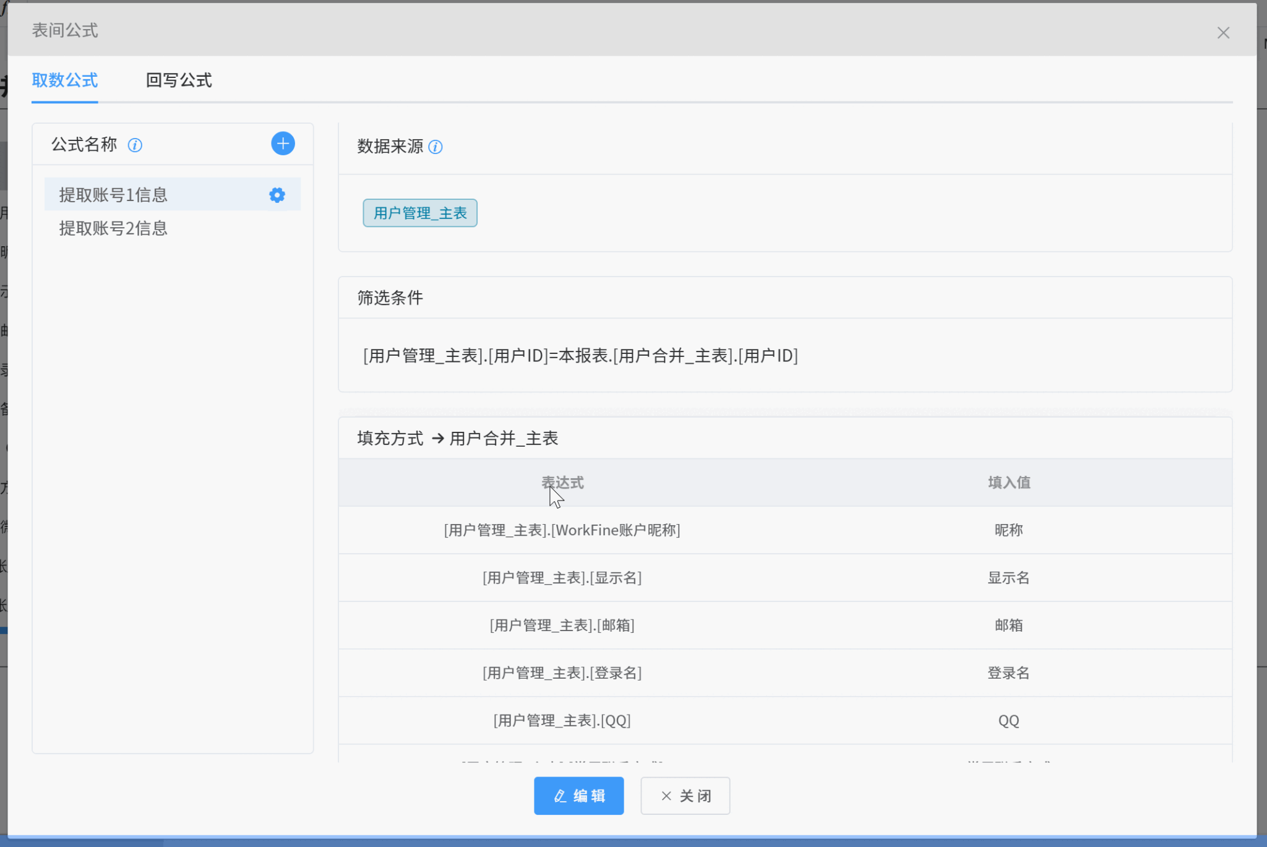
Task: Switch to the 取数公式 tab
Action: pos(64,80)
